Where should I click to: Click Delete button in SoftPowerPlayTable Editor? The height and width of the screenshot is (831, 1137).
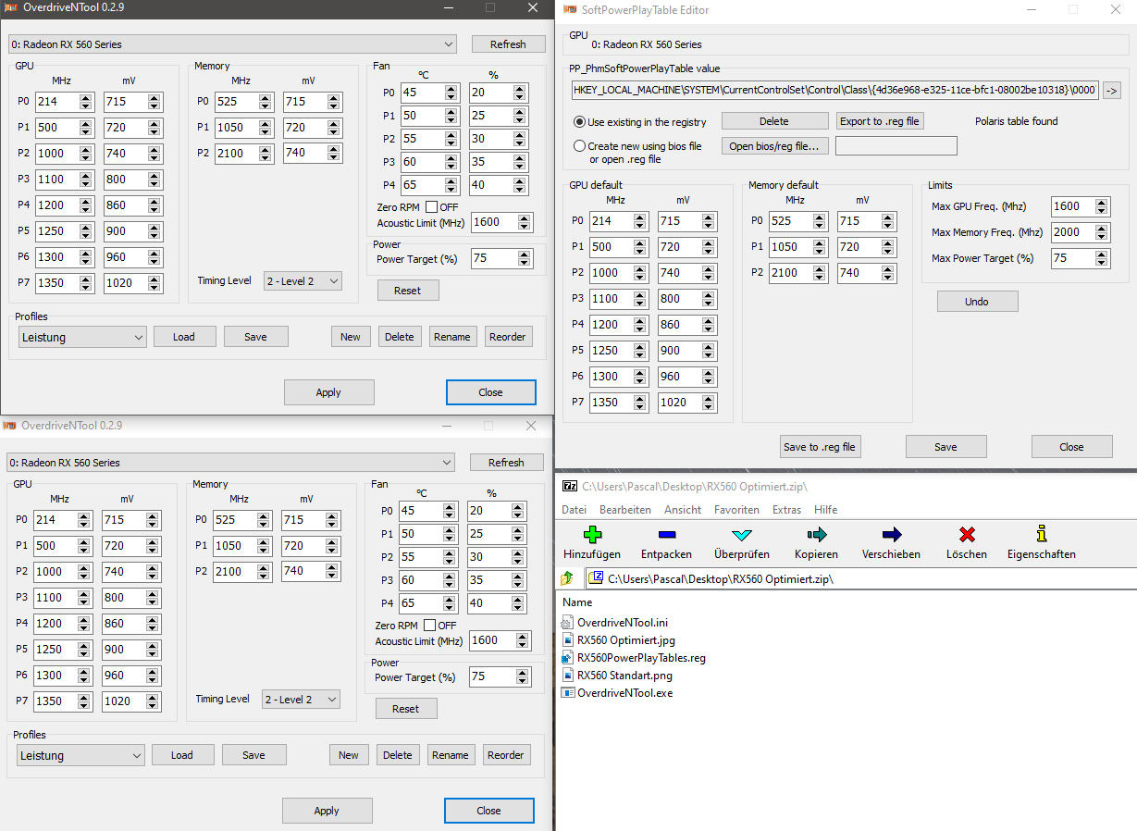click(774, 121)
